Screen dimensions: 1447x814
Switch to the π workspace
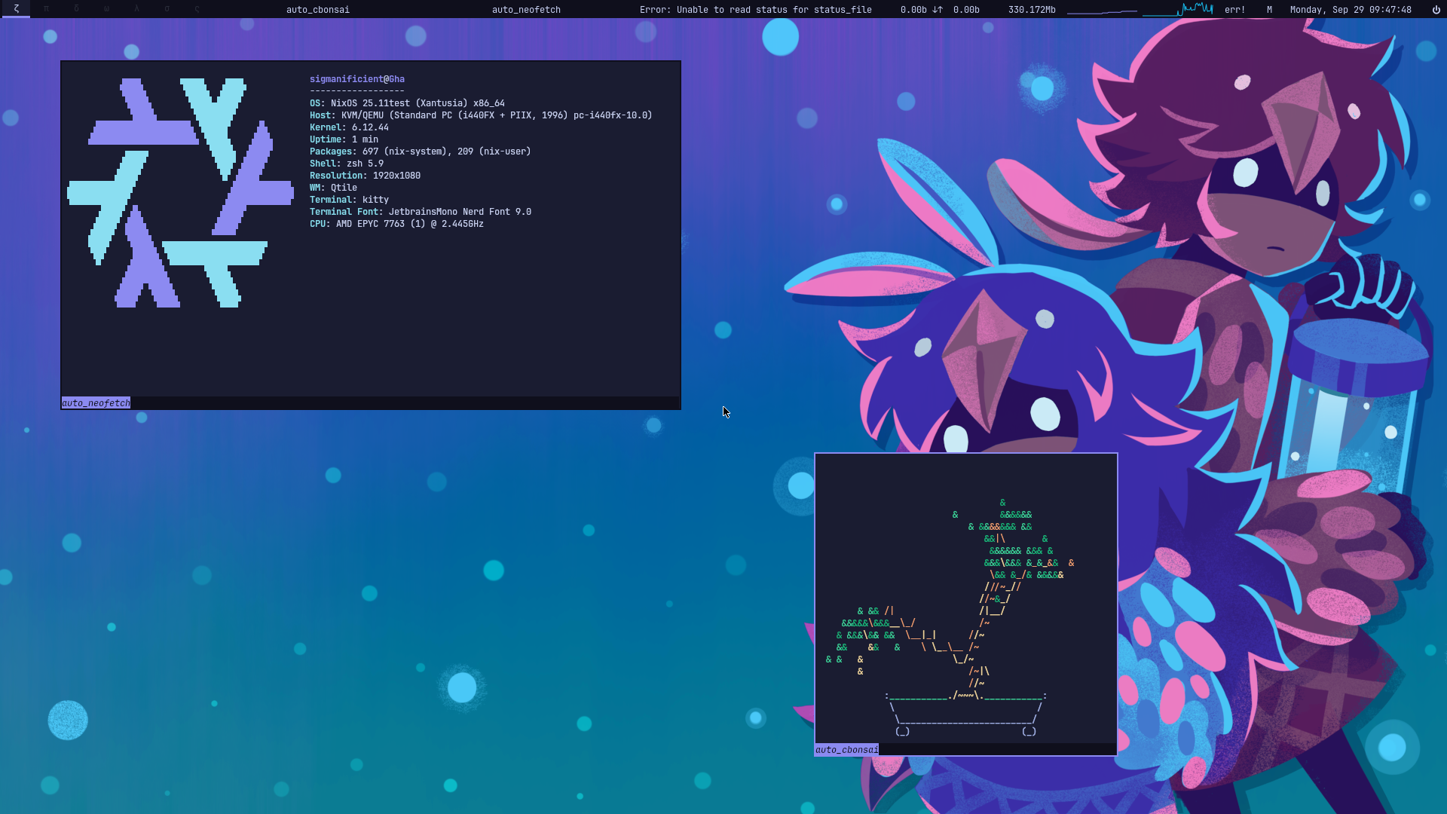[x=46, y=9]
